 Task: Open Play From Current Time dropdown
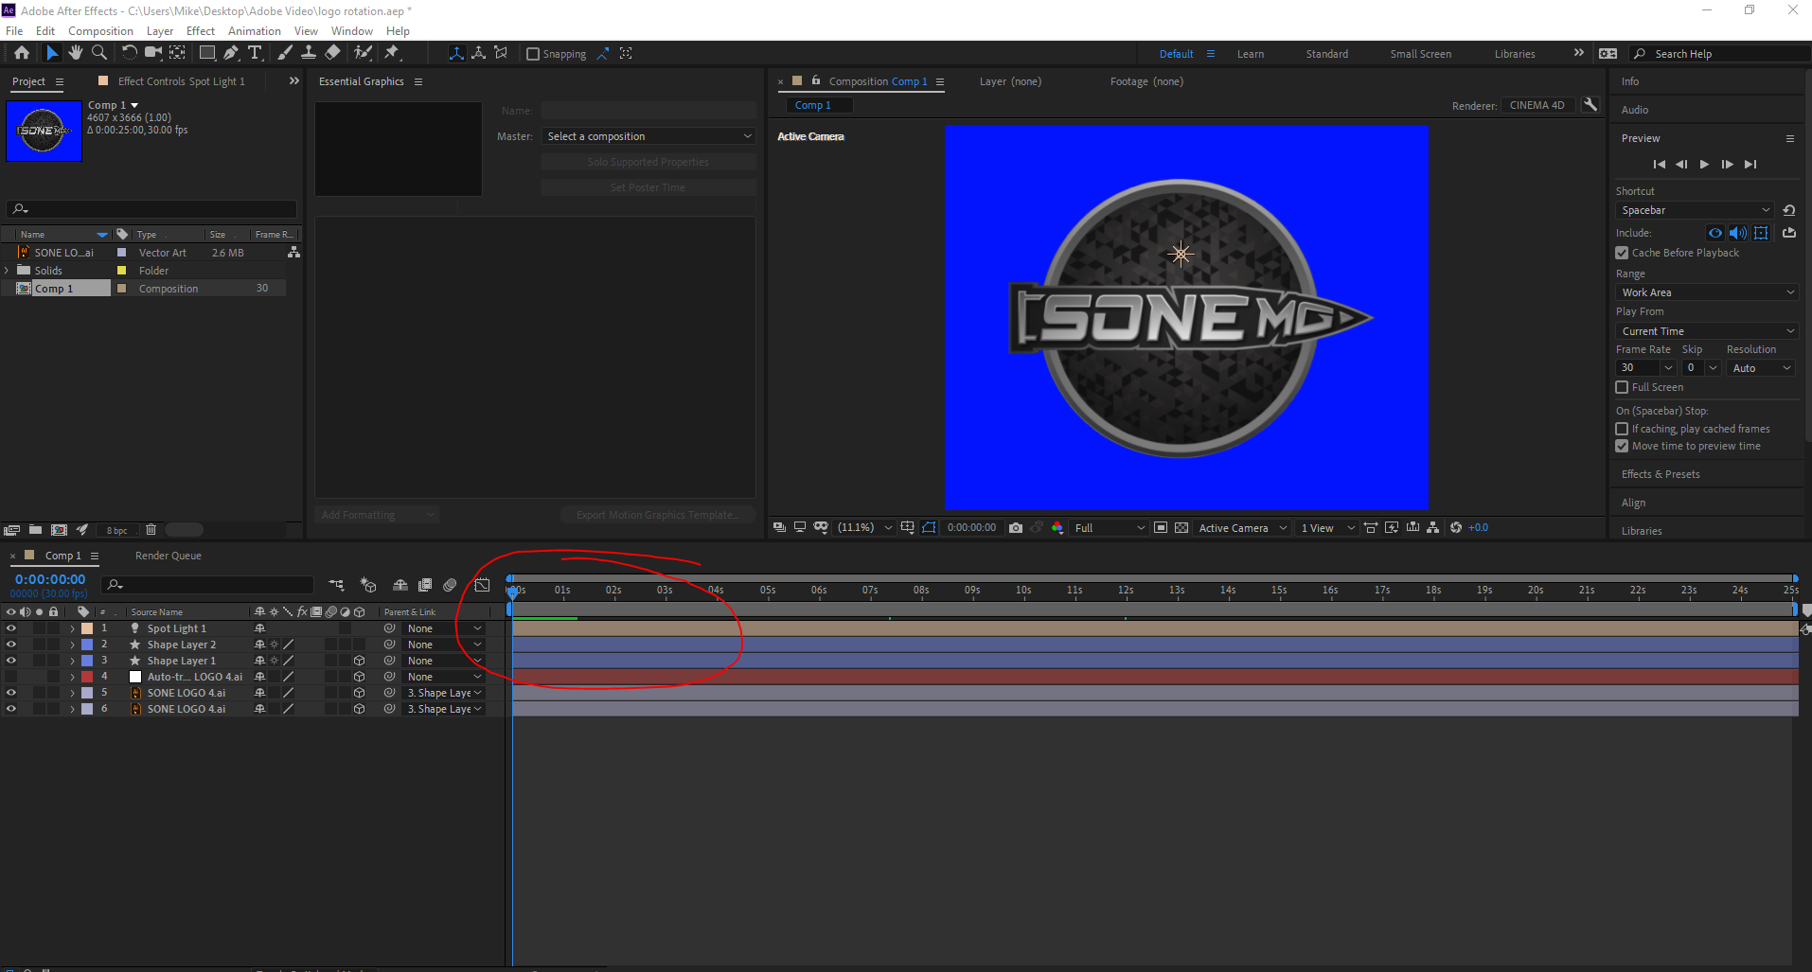click(x=1707, y=331)
